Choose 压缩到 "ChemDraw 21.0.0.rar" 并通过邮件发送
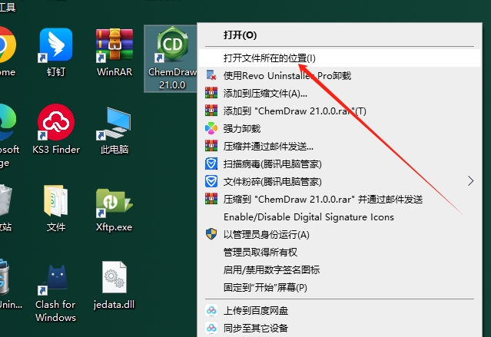Screen dimensions: 491x337 [x=340, y=200]
